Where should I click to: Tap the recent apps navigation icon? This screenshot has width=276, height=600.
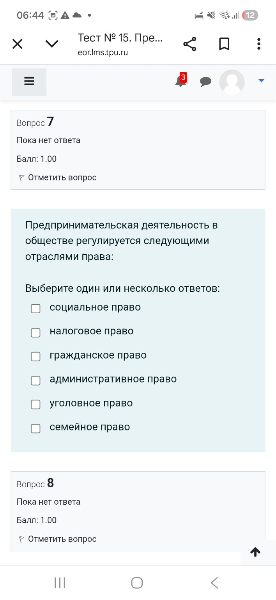(x=59, y=582)
